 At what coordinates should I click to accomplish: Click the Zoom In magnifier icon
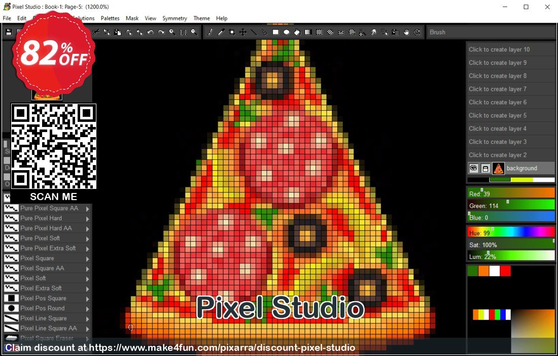pyautogui.click(x=172, y=32)
